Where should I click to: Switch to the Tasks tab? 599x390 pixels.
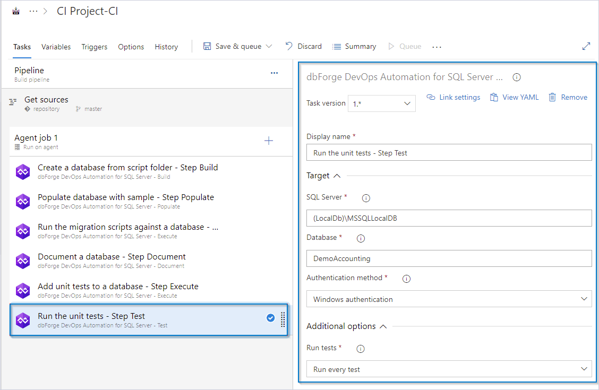point(22,47)
